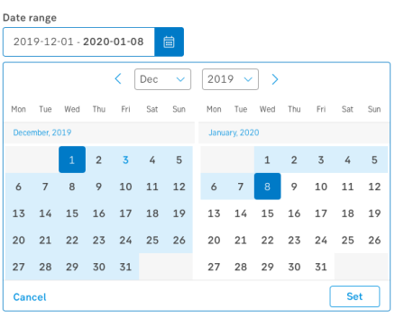Select January 15 in the calendar
Image resolution: width=395 pixels, height=328 pixels.
268,213
